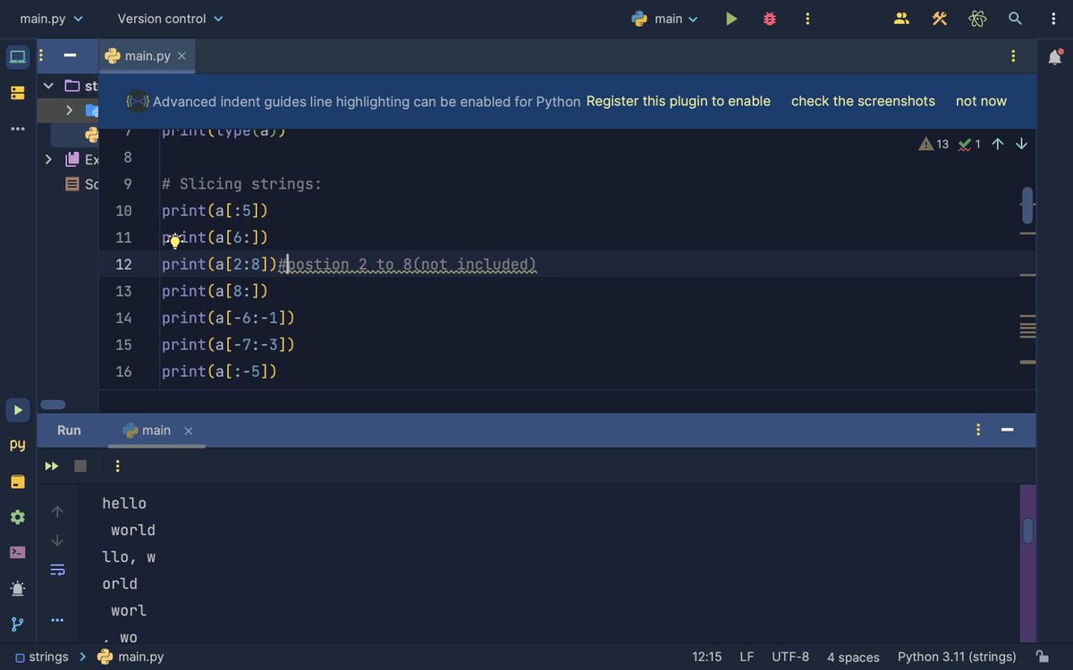Open more run actions beside debug
This screenshot has width=1073, height=670.
[807, 19]
